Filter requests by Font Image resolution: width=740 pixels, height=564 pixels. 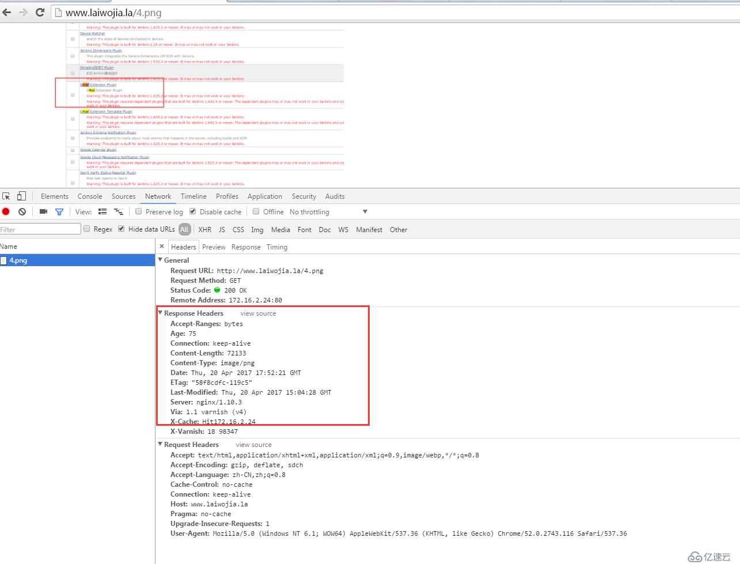[305, 229]
